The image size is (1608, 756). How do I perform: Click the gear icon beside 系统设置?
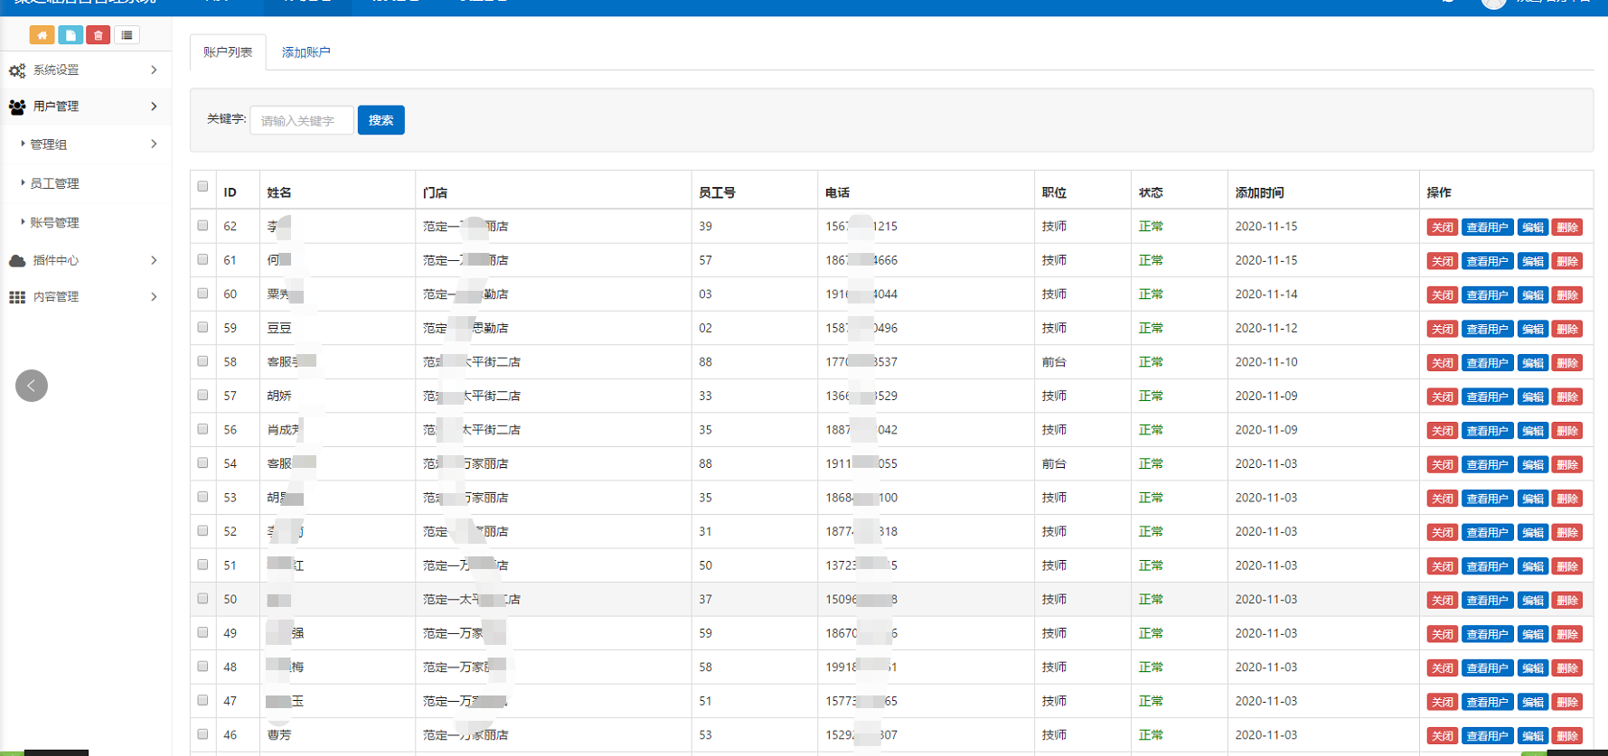click(17, 70)
